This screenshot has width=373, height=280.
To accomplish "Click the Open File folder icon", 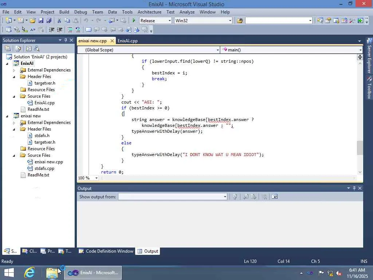I will point(33,21).
